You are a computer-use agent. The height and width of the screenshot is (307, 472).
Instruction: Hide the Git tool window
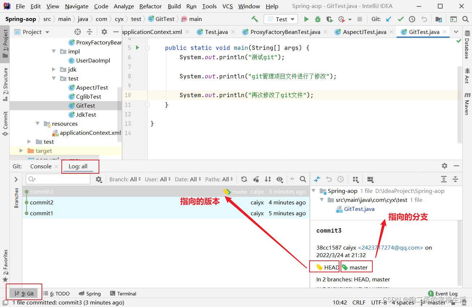tap(456, 166)
